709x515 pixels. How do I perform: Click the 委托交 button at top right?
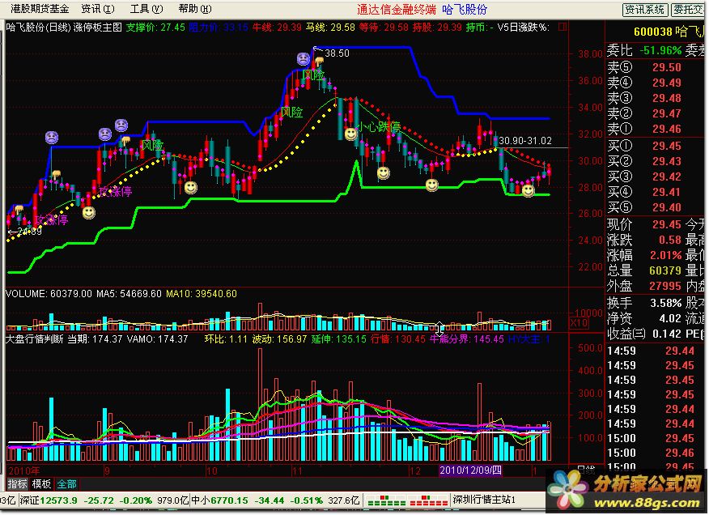[x=688, y=10]
